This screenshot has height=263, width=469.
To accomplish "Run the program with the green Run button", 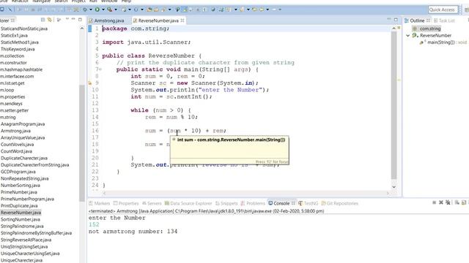I will (x=97, y=9).
